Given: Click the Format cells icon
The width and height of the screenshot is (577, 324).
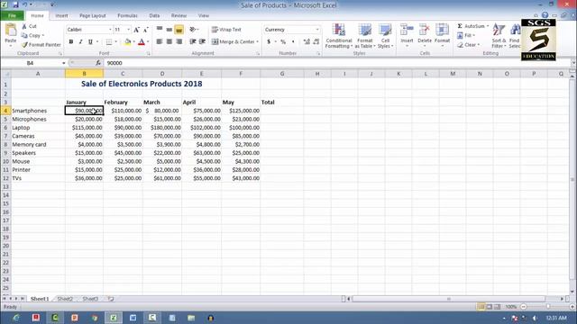Looking at the screenshot, I should click(x=442, y=30).
